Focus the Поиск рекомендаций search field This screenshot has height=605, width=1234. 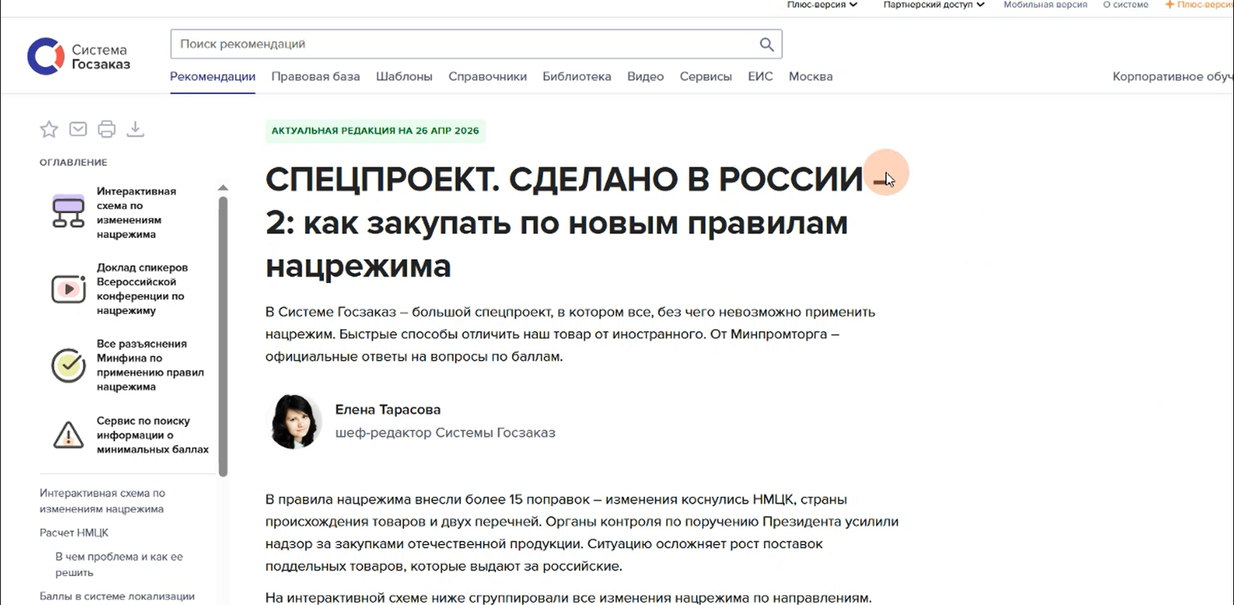(x=476, y=44)
